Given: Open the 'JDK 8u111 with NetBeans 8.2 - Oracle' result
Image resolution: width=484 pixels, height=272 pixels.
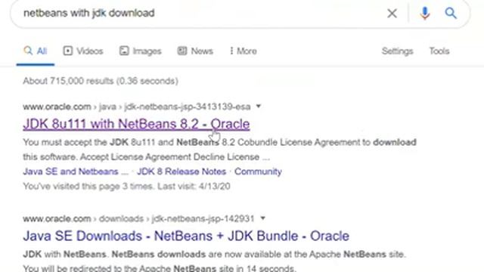Looking at the screenshot, I should click(136, 124).
